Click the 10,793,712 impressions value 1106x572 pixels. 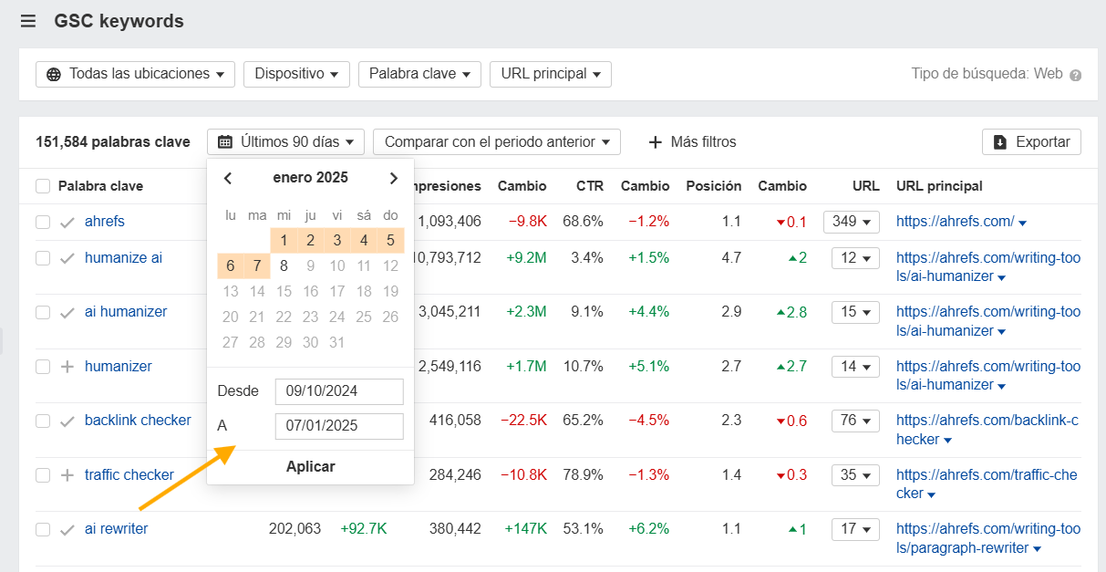(446, 258)
